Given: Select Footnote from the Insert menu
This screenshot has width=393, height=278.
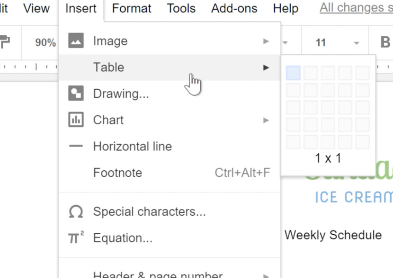Looking at the screenshot, I should [118, 173].
